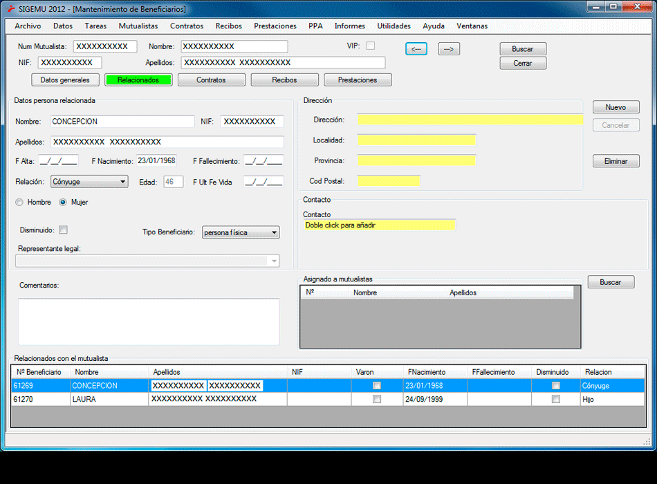
Task: Go to previous record with left arrow button
Action: [416, 49]
